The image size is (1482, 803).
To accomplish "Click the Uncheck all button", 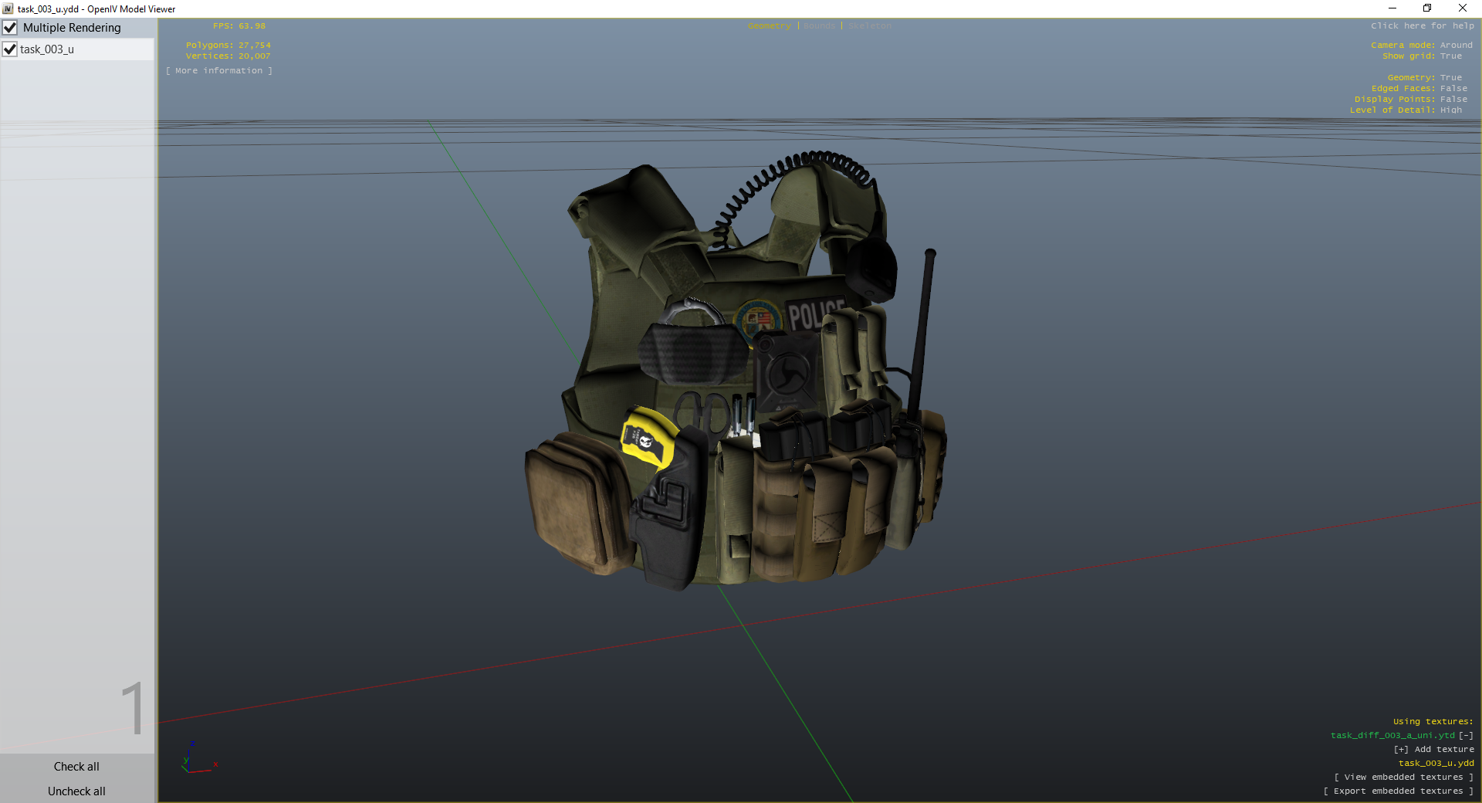I will 76,791.
